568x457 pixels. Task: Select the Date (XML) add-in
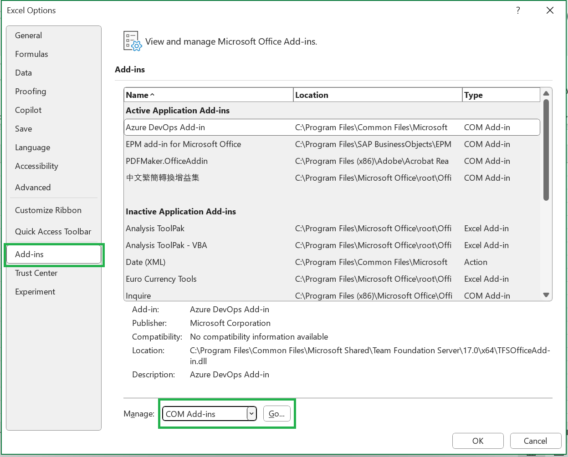point(332,262)
